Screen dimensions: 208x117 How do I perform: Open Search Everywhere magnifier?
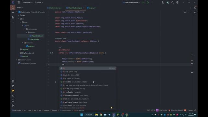pyautogui.click(x=173, y=2)
